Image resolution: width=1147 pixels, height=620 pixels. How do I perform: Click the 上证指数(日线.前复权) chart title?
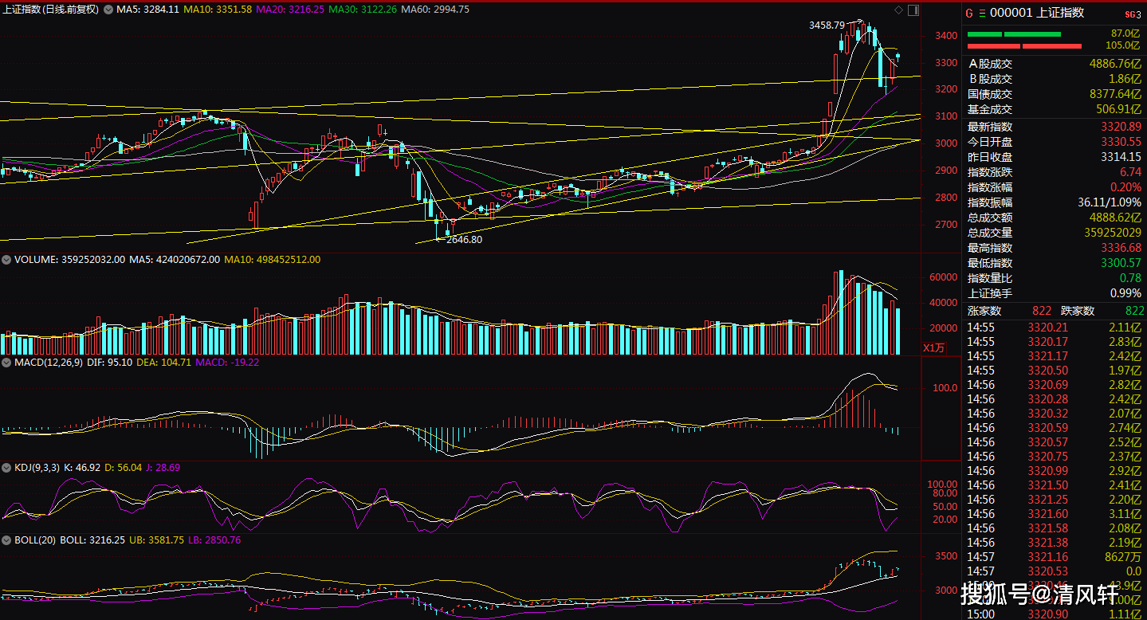(53, 10)
